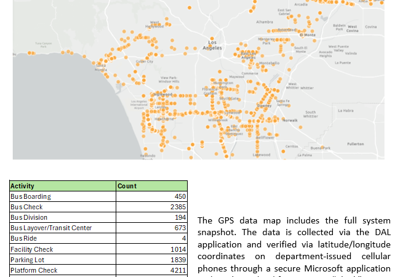Select the Bus Check count value 2385
Screen dimensions: 408x277
tap(178, 207)
